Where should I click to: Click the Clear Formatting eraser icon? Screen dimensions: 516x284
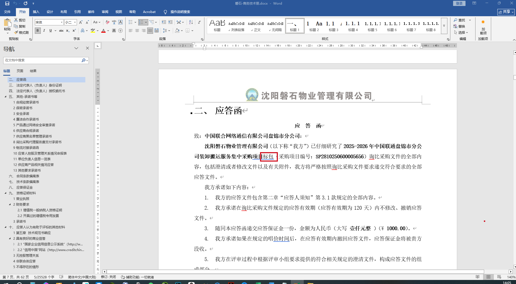(107, 22)
